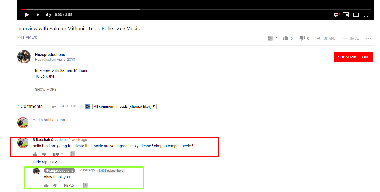380x192 pixels.
Task: Reply to S Badshah Creations' comment
Action: click(58, 154)
